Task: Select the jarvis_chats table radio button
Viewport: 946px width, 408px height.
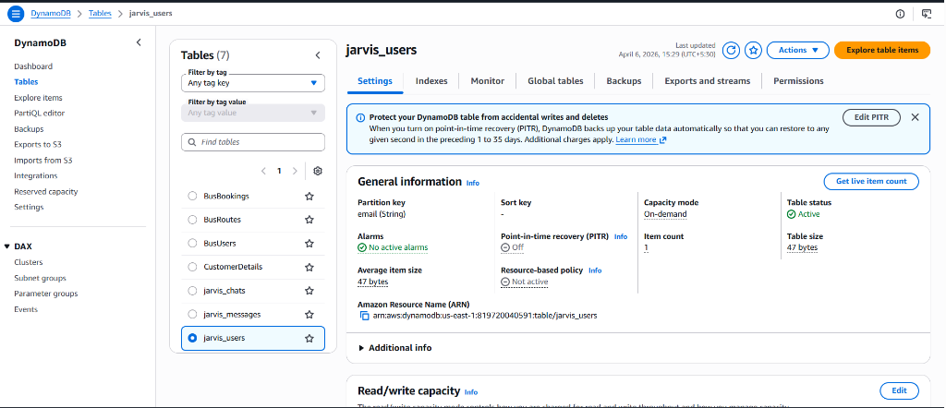Action: (192, 291)
